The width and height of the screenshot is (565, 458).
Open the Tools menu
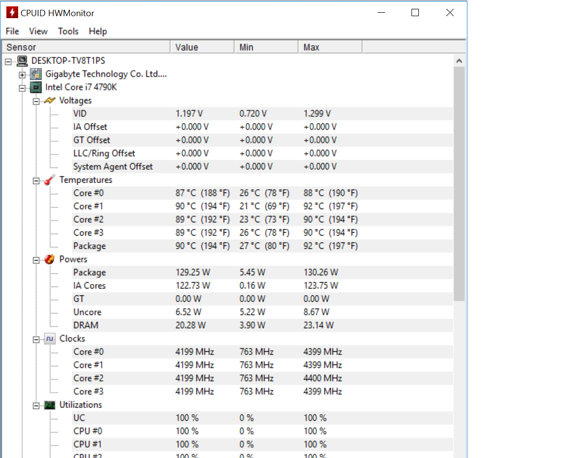coord(68,31)
